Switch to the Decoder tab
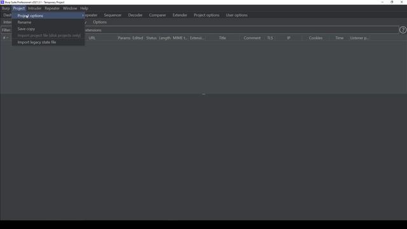This screenshot has width=407, height=229. (135, 15)
